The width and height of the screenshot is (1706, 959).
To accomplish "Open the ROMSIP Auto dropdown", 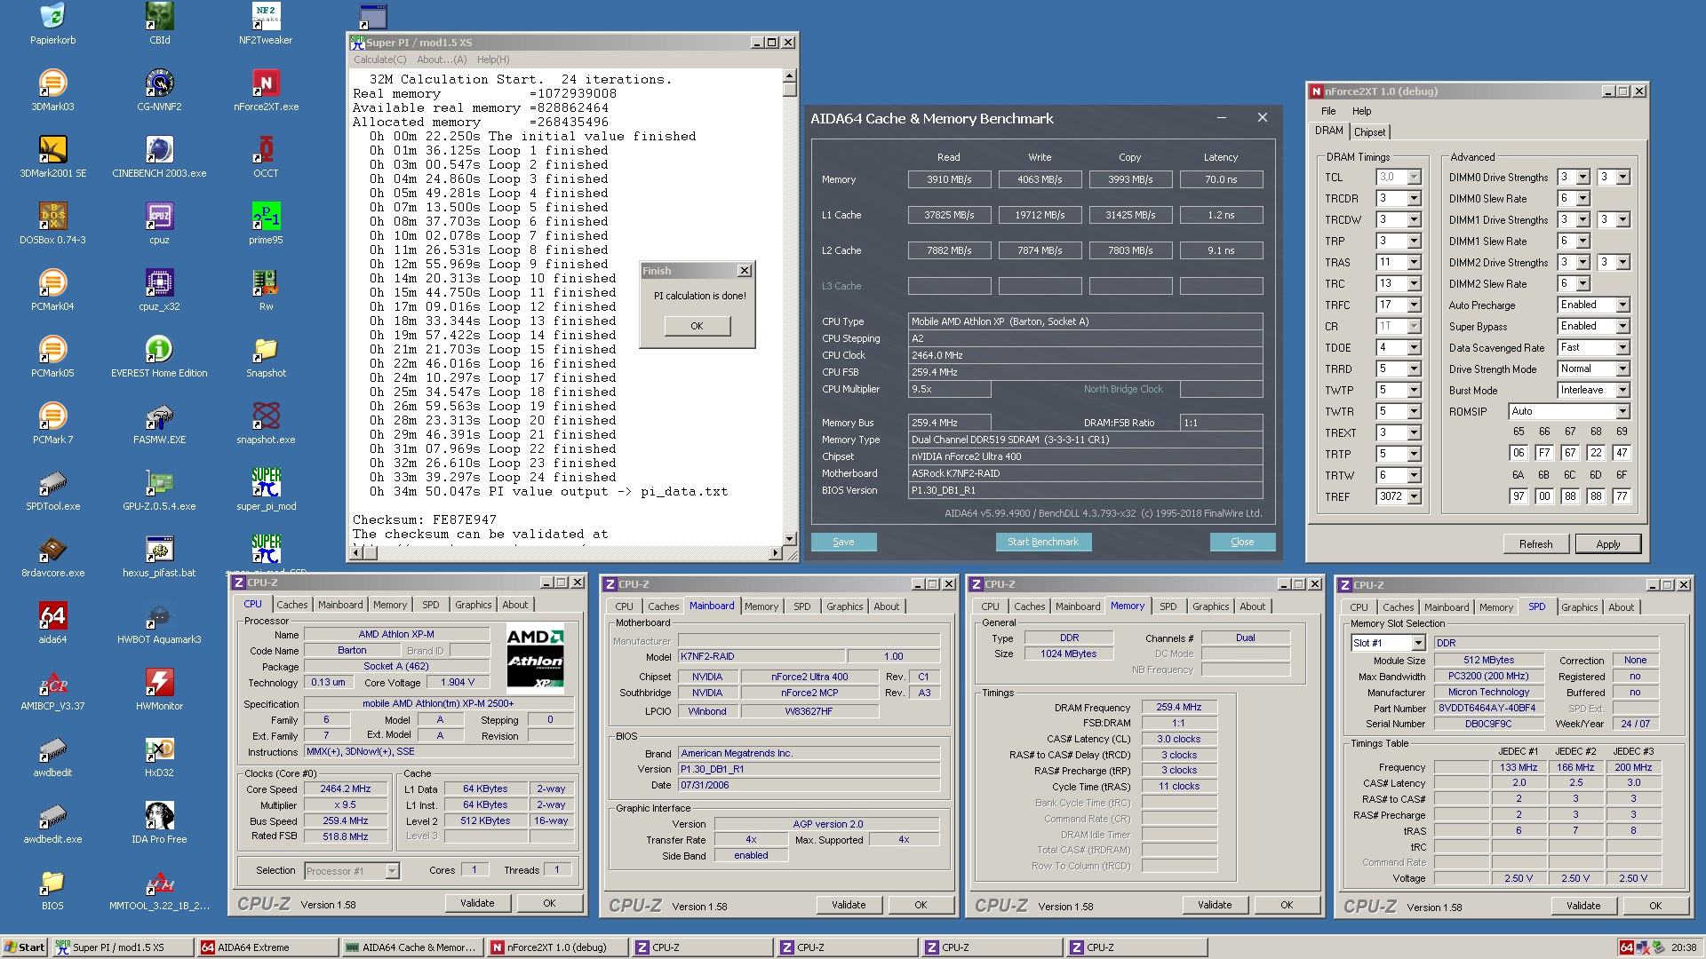I will pyautogui.click(x=1622, y=412).
